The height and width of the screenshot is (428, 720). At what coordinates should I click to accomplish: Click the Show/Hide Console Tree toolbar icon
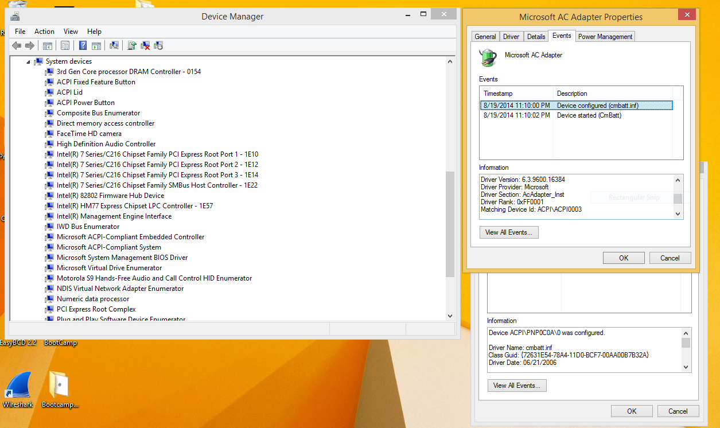point(48,46)
